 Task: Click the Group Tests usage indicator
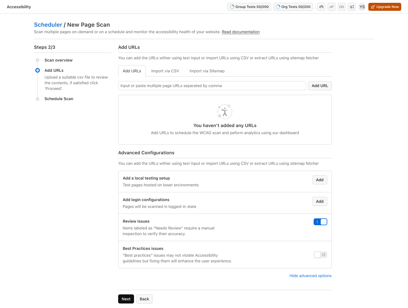click(249, 7)
